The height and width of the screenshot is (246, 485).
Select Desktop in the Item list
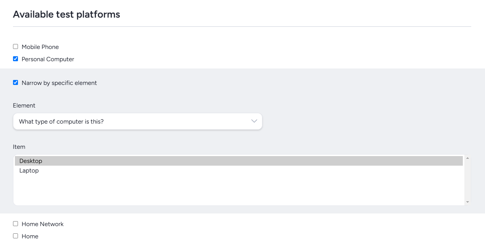click(239, 161)
